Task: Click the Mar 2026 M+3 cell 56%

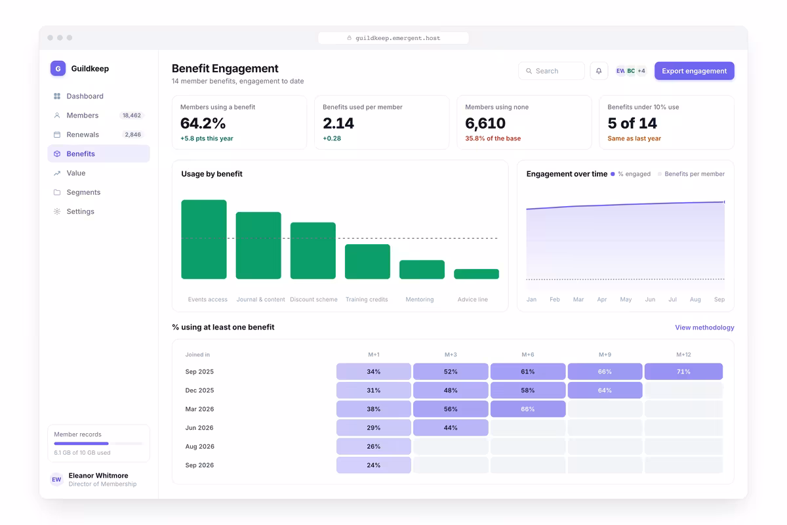Action: click(451, 409)
